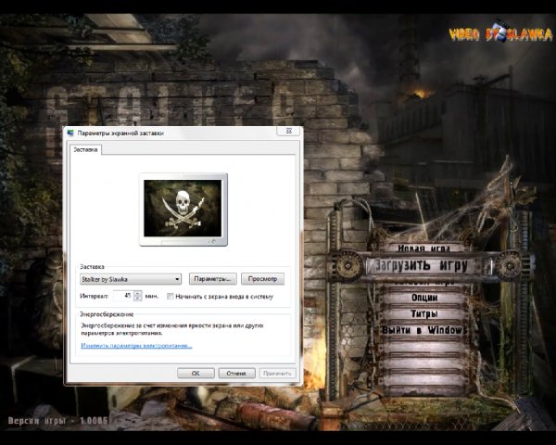Select Выйти в Windows menu entry
This screenshot has width=556, height=445.
(x=424, y=330)
